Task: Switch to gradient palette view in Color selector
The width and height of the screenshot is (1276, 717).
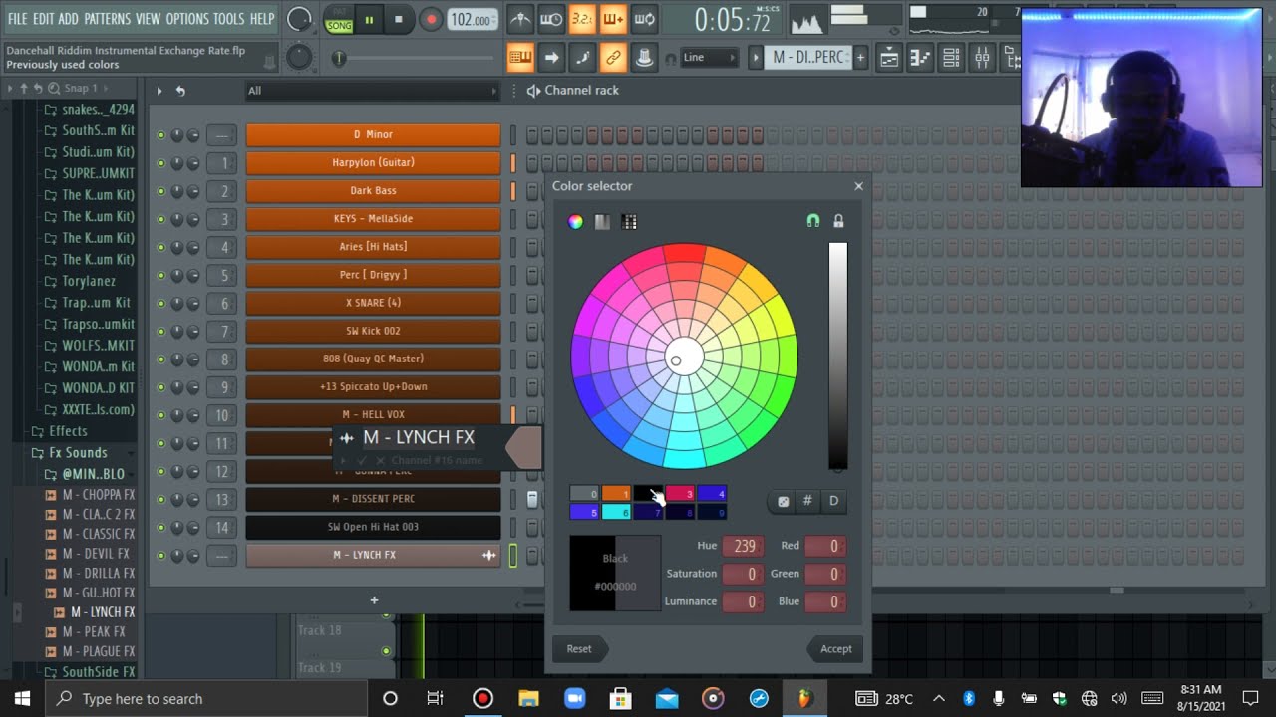Action: click(x=602, y=222)
